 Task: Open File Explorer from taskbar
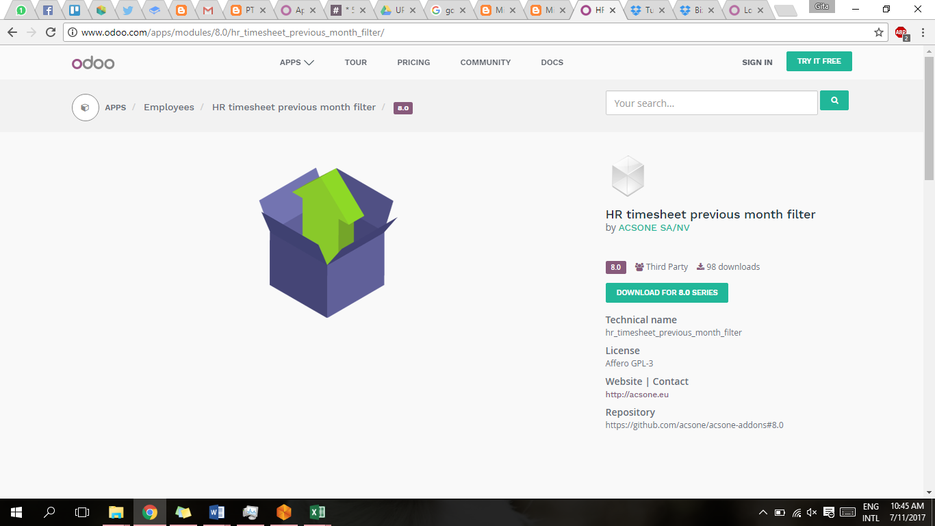116,512
